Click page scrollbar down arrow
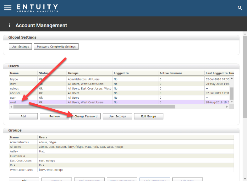Viewport: 247px width, 181px height. tap(245, 179)
